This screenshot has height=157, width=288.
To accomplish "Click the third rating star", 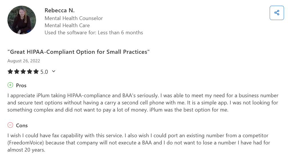I will 23,71.
